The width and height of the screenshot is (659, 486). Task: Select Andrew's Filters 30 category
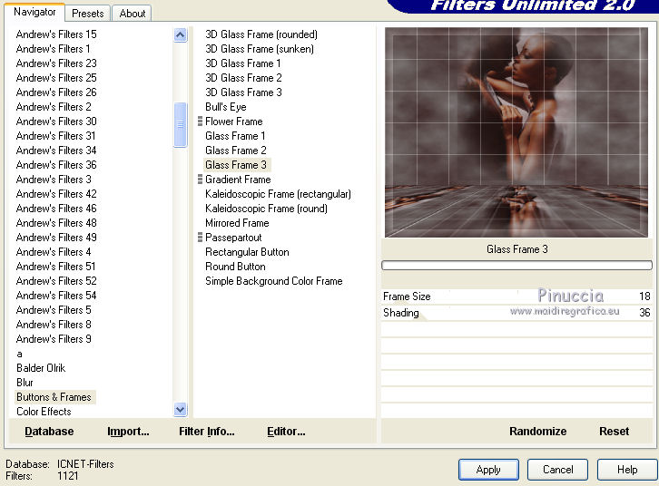click(56, 121)
